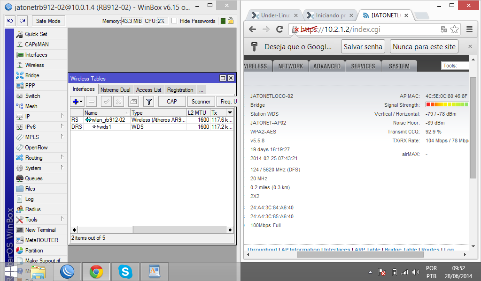Open Skype from the taskbar

pyautogui.click(x=125, y=272)
